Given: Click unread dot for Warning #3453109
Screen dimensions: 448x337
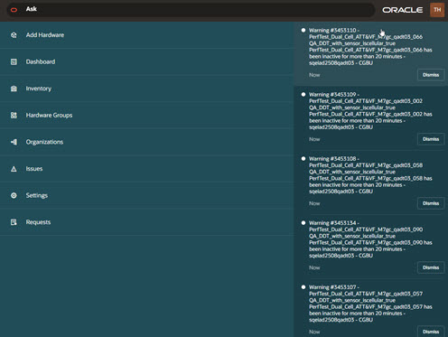Looking at the screenshot, I should tap(303, 94).
